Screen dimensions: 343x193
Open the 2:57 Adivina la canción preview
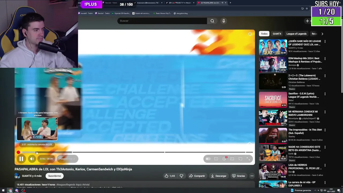tap(37, 129)
